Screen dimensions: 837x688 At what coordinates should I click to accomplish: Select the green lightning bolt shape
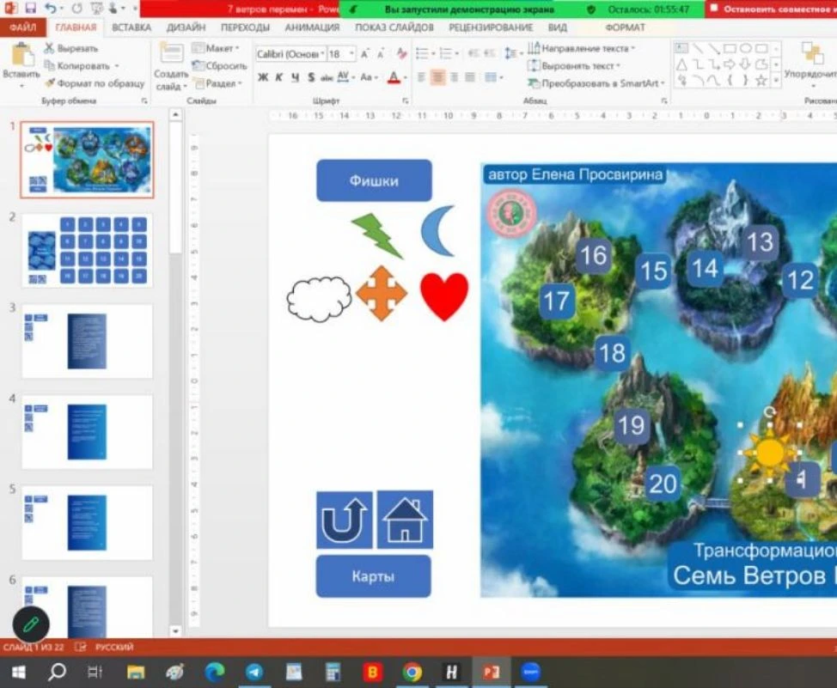pyautogui.click(x=377, y=235)
